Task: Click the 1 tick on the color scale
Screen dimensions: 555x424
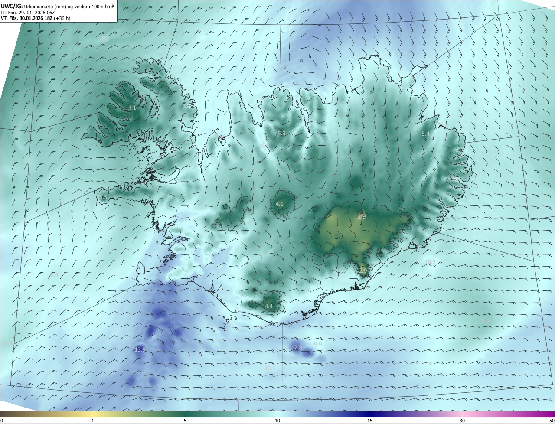Action: 93,421
